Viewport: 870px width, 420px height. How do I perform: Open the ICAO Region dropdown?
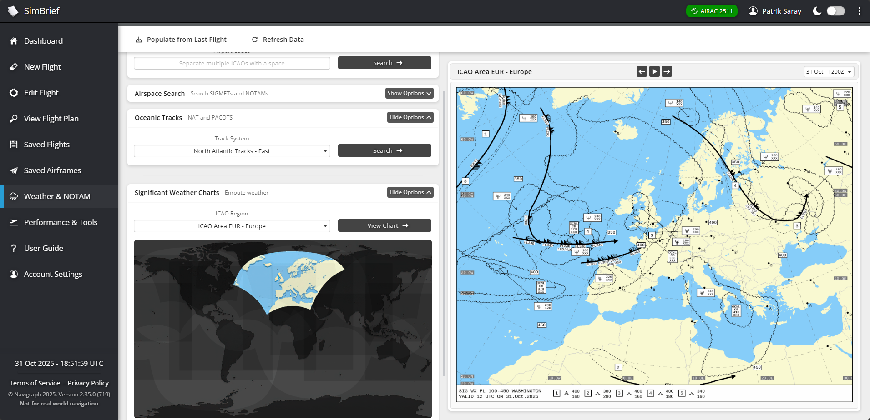(232, 226)
